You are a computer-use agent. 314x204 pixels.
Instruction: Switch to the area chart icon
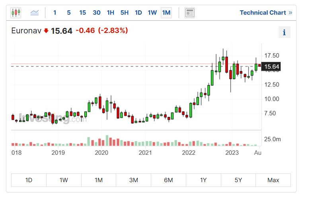(x=35, y=13)
